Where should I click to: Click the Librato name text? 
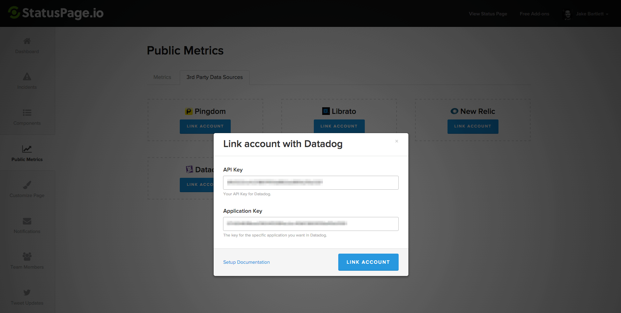344,111
